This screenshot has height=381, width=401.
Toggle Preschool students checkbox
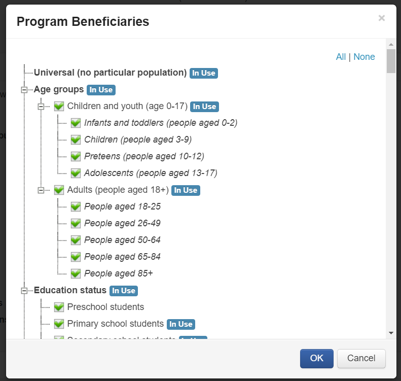pos(59,307)
